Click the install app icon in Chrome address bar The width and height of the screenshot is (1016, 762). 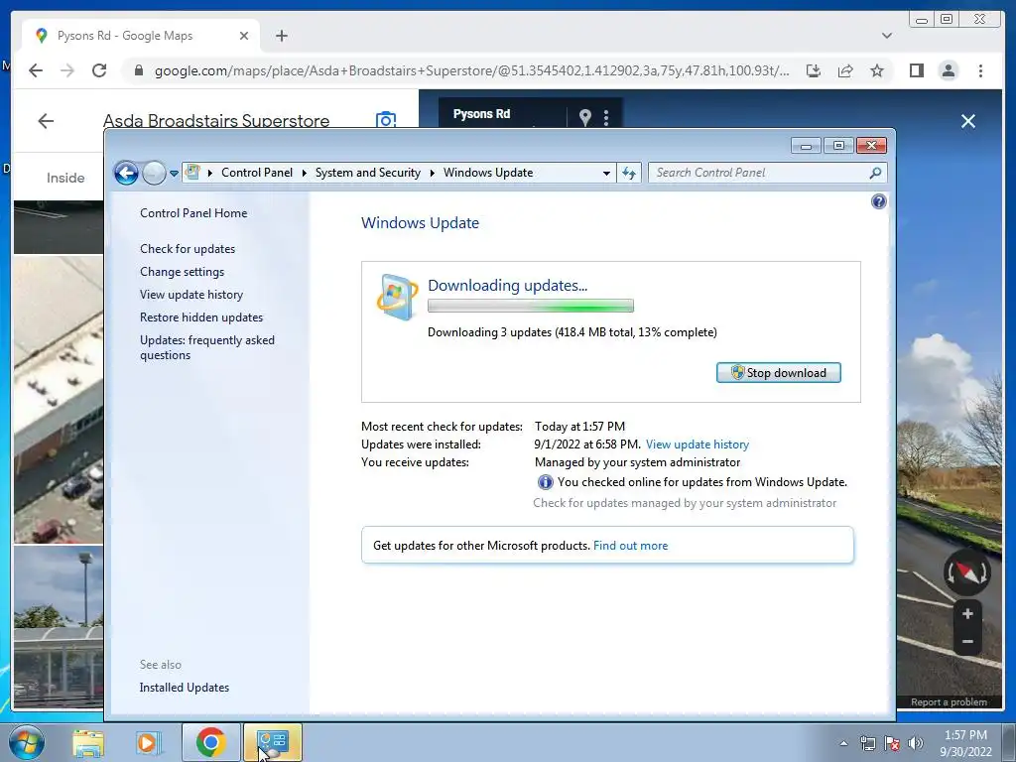(814, 70)
